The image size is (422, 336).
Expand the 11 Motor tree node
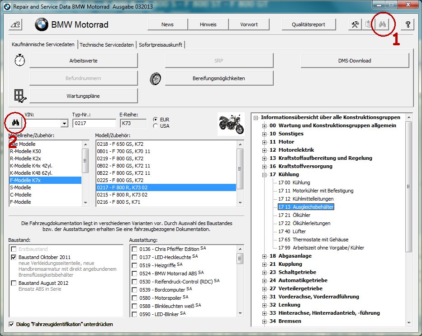(x=265, y=142)
